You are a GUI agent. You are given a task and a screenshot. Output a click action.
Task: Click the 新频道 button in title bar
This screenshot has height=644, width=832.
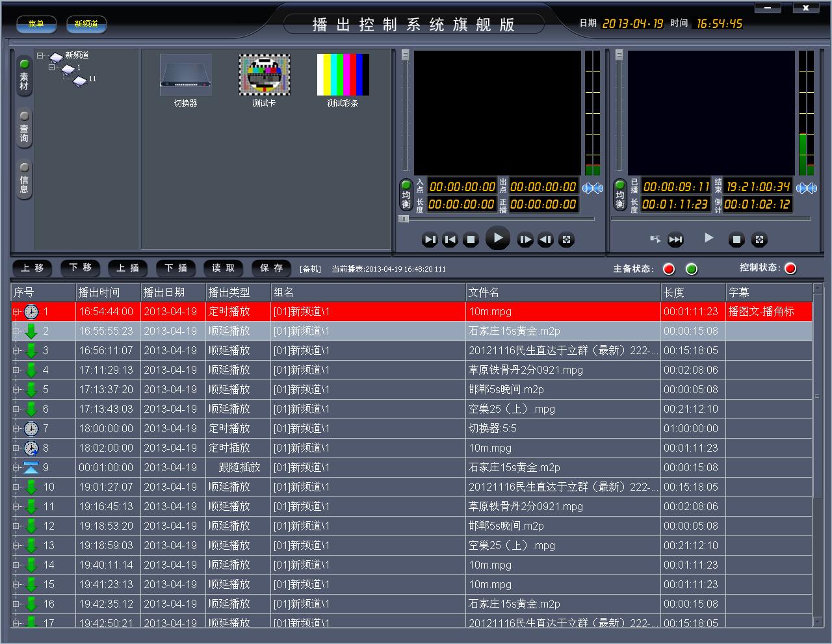pyautogui.click(x=86, y=24)
